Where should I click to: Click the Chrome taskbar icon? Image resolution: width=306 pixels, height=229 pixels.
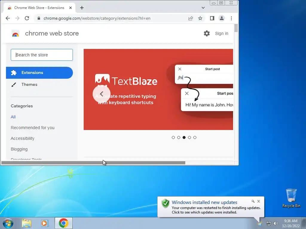click(64, 223)
